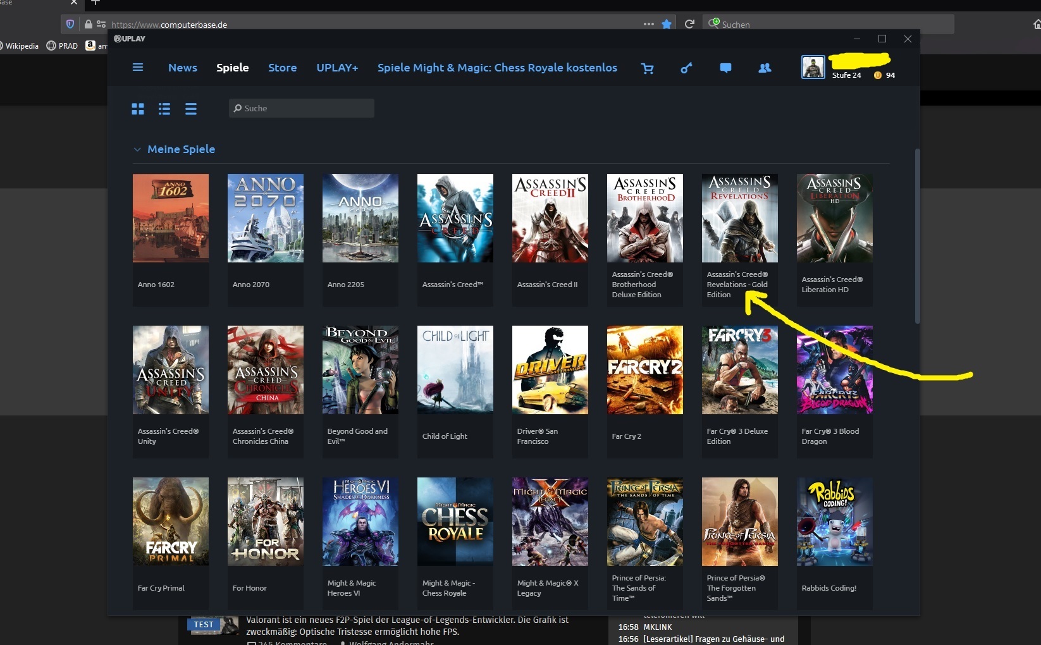This screenshot has width=1041, height=645.
Task: Open the UPLAY+ tab
Action: (337, 68)
